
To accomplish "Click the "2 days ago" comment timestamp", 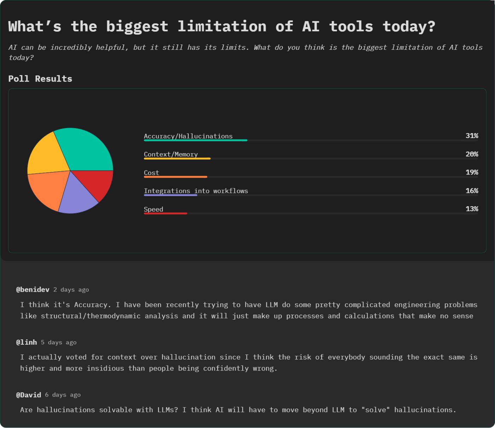I will (x=71, y=290).
